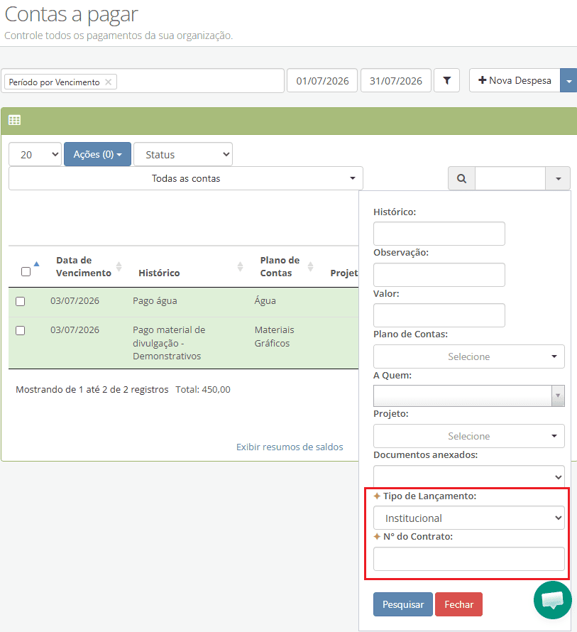This screenshot has height=632, width=577.
Task: Click the start date 01/07/2026 field
Action: [x=322, y=81]
